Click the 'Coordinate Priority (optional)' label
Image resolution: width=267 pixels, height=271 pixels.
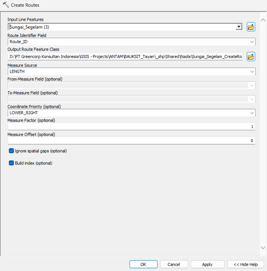click(x=34, y=107)
